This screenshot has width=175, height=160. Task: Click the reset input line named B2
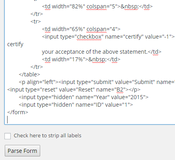point(74,90)
